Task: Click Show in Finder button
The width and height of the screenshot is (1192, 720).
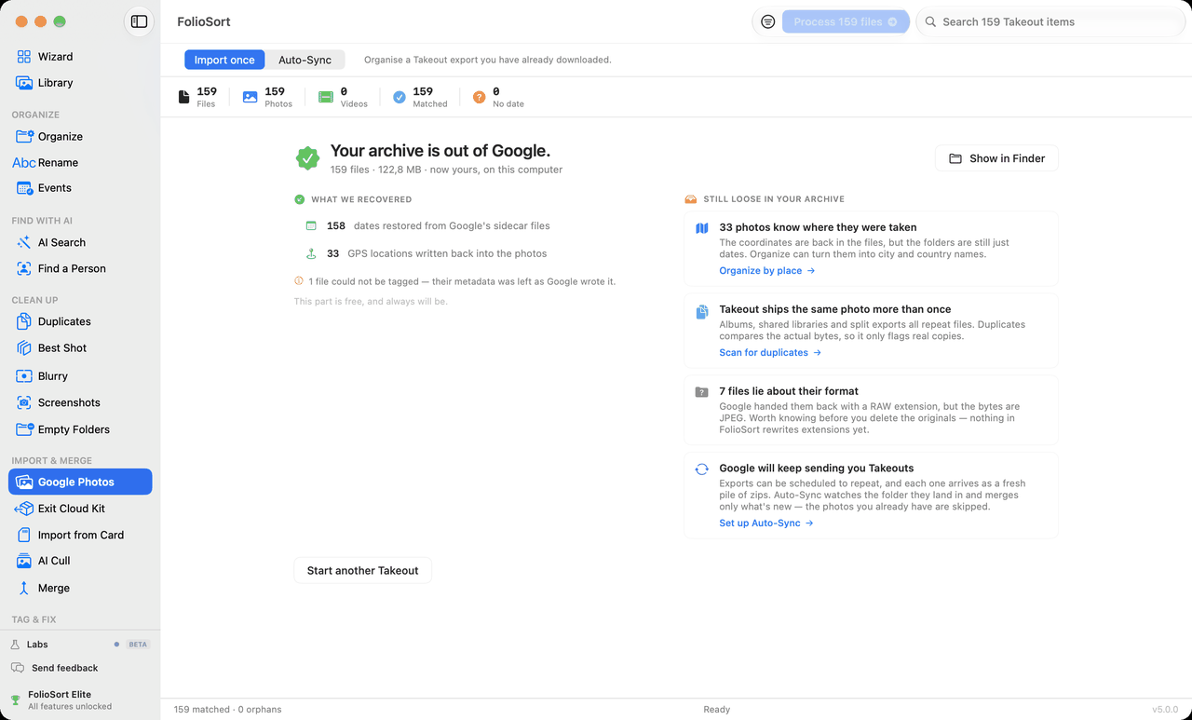Action: [996, 158]
